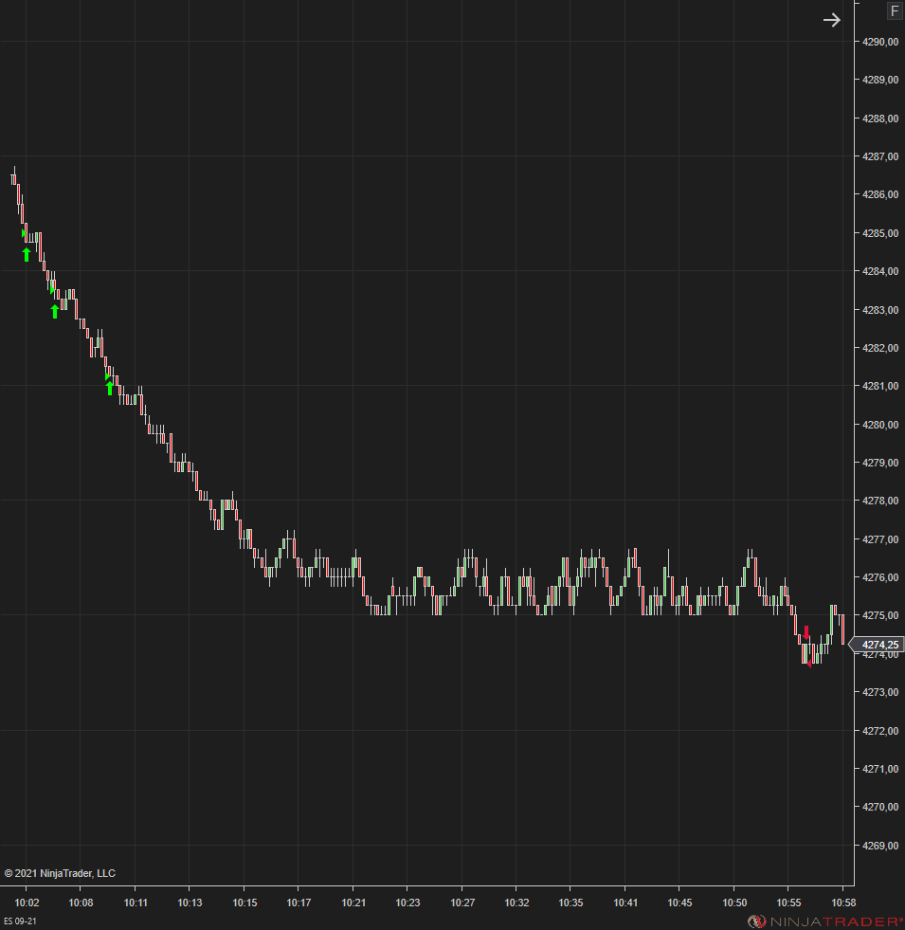Click the 4289,00 price axis label
The width and height of the screenshot is (905, 930).
point(880,80)
